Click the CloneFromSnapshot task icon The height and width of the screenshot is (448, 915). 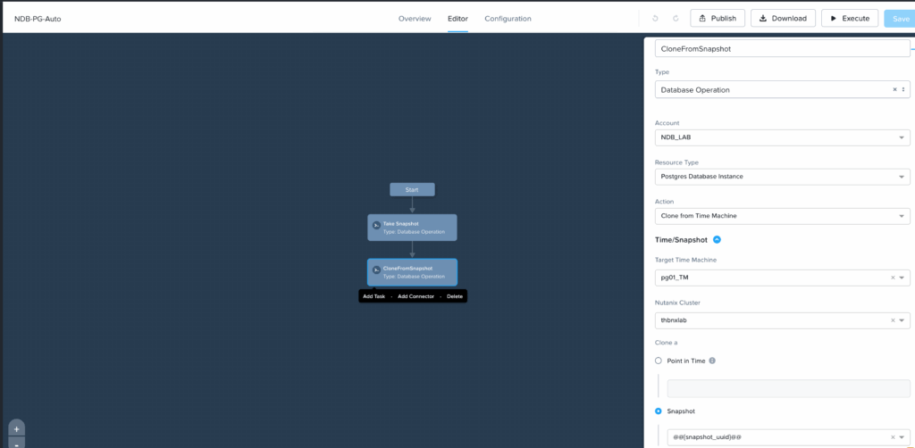click(376, 270)
